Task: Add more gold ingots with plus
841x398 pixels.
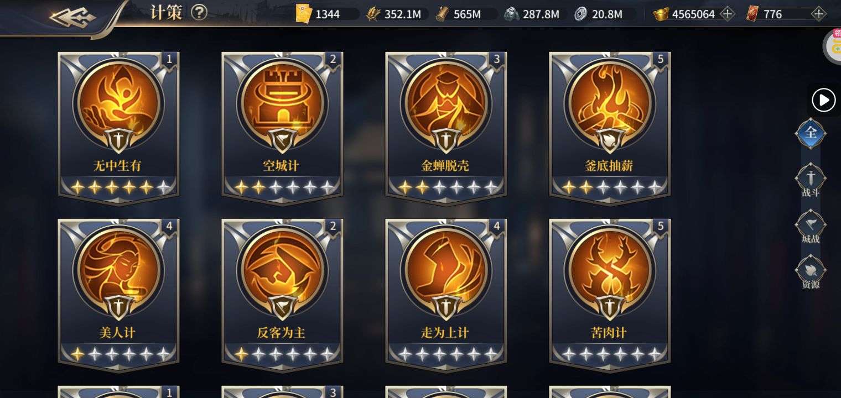Action: coord(728,14)
